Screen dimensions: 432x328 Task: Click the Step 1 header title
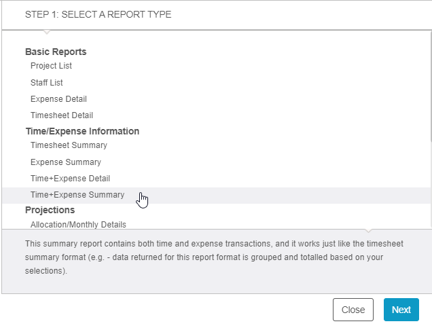98,14
